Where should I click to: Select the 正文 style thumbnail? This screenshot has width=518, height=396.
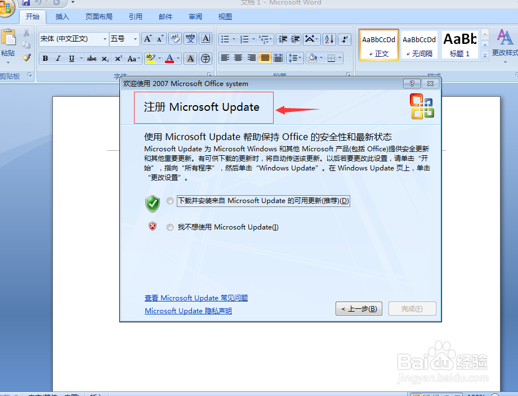378,45
